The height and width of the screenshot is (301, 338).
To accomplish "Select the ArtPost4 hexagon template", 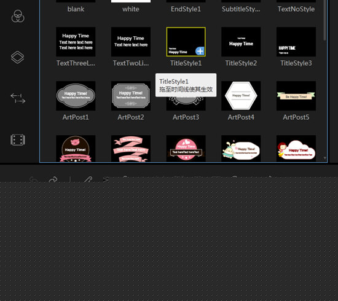I will pos(241,96).
